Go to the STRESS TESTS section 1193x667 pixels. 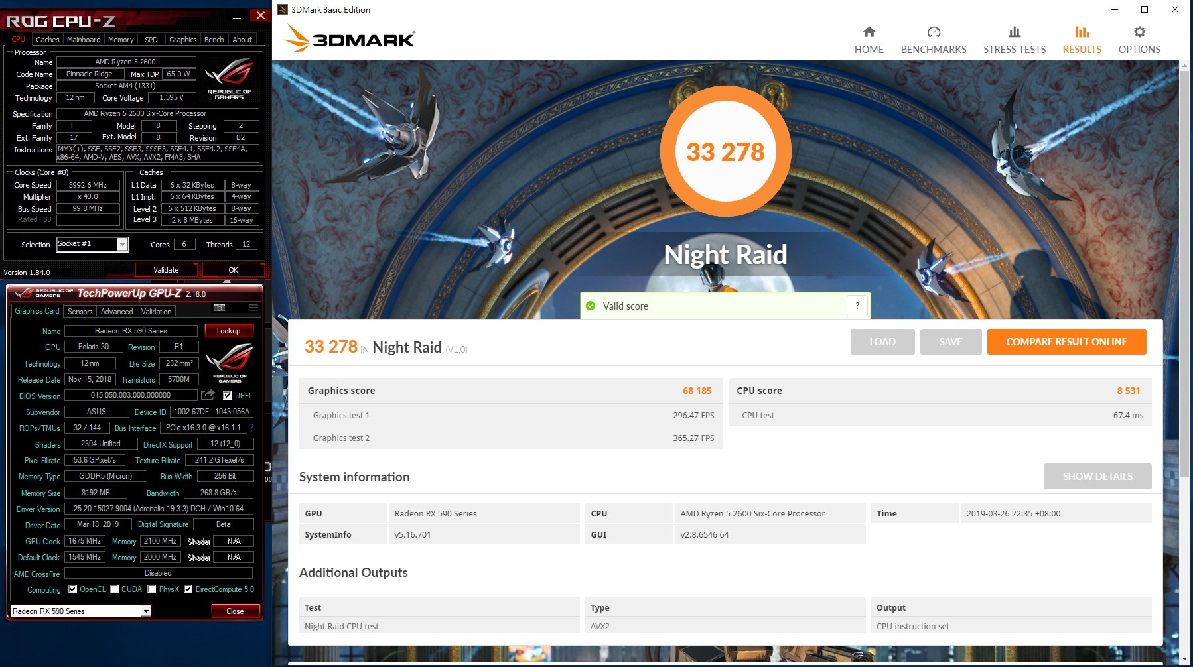pos(1014,40)
